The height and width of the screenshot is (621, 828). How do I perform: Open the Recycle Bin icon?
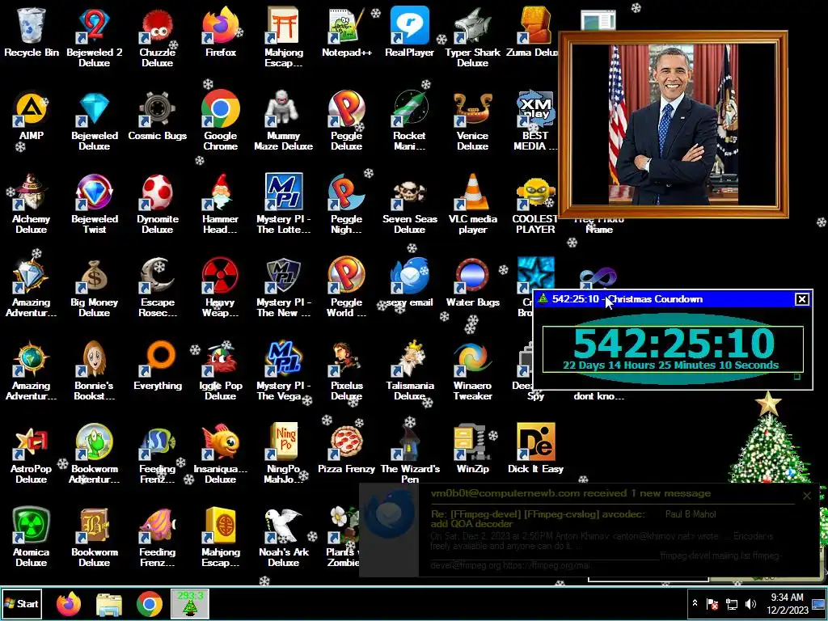coord(32,32)
